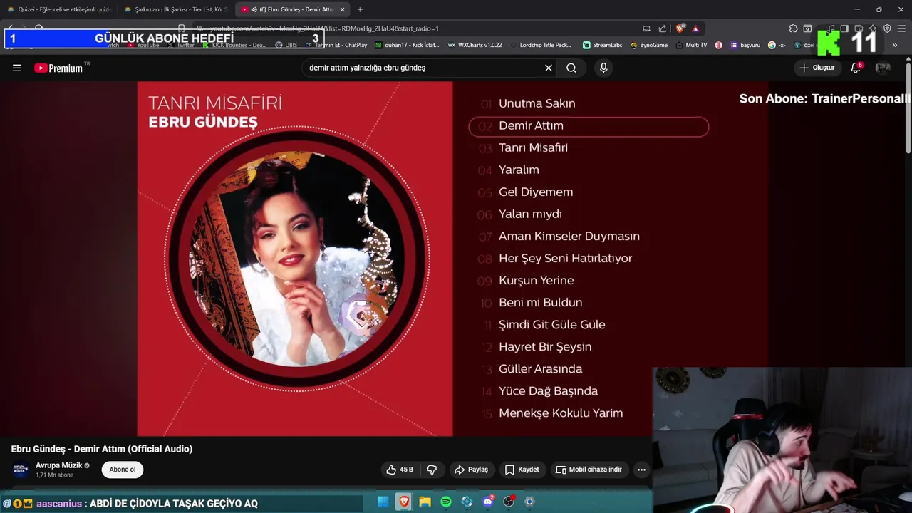The height and width of the screenshot is (513, 912).
Task: Open the Lordship Title Pack bookmark
Action: 540,45
